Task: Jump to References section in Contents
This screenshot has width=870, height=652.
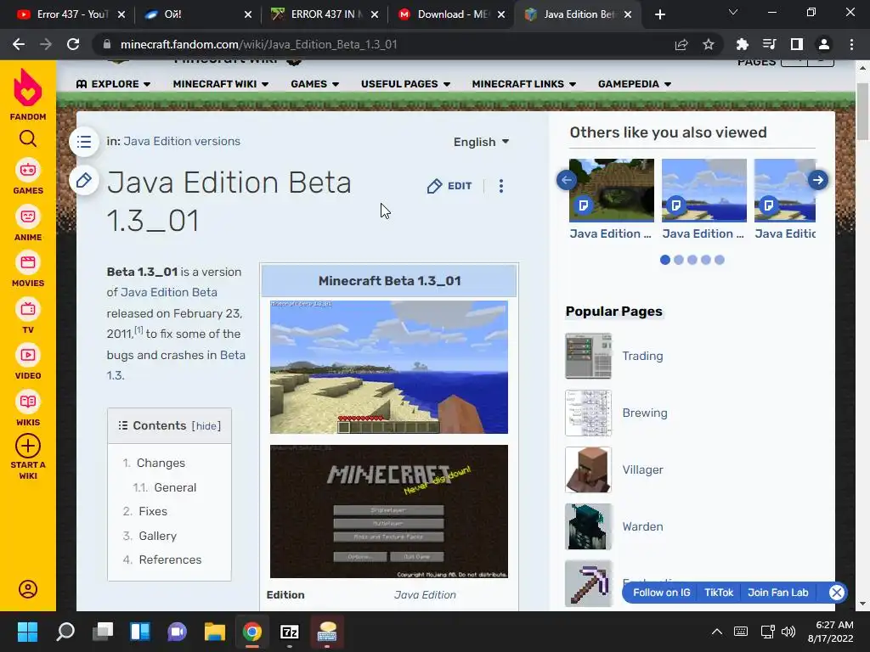Action: click(170, 559)
